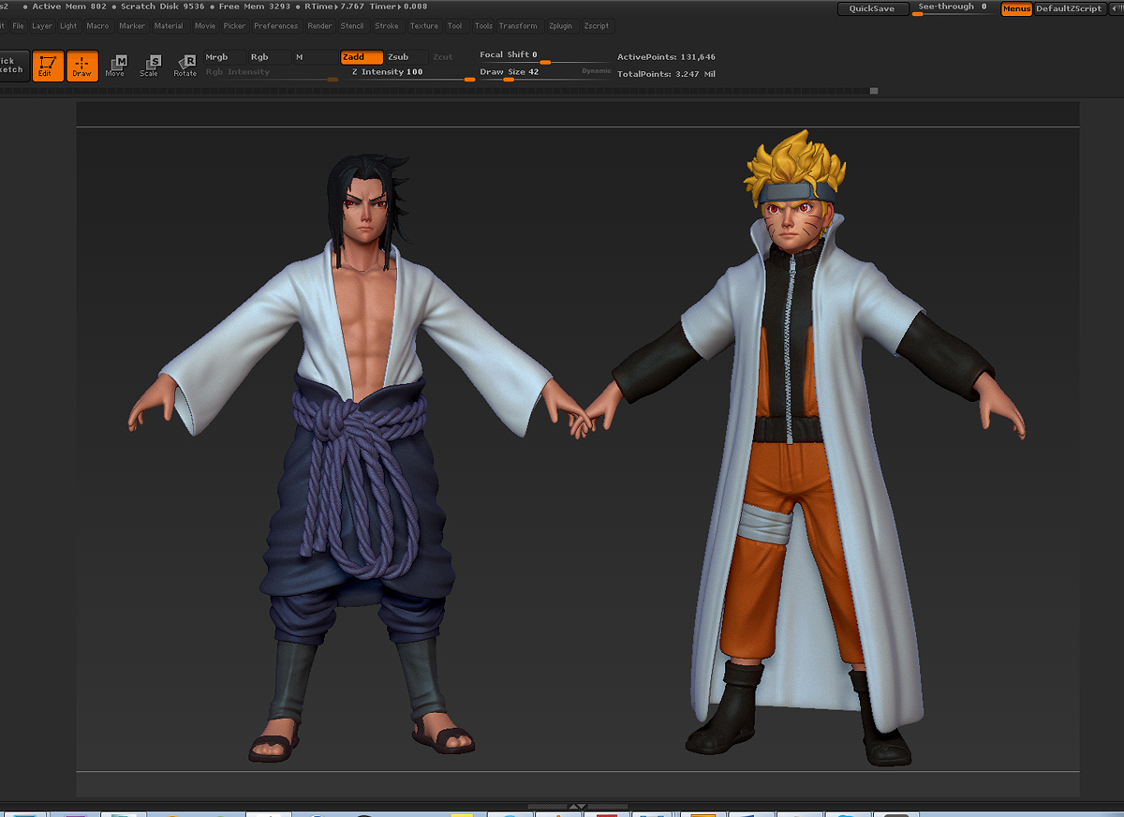
Task: Toggle the Menus visibility button
Action: [x=1016, y=8]
